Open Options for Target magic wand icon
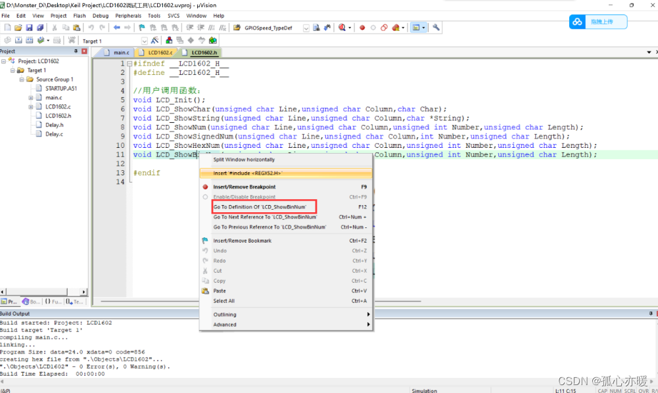 (x=155, y=41)
